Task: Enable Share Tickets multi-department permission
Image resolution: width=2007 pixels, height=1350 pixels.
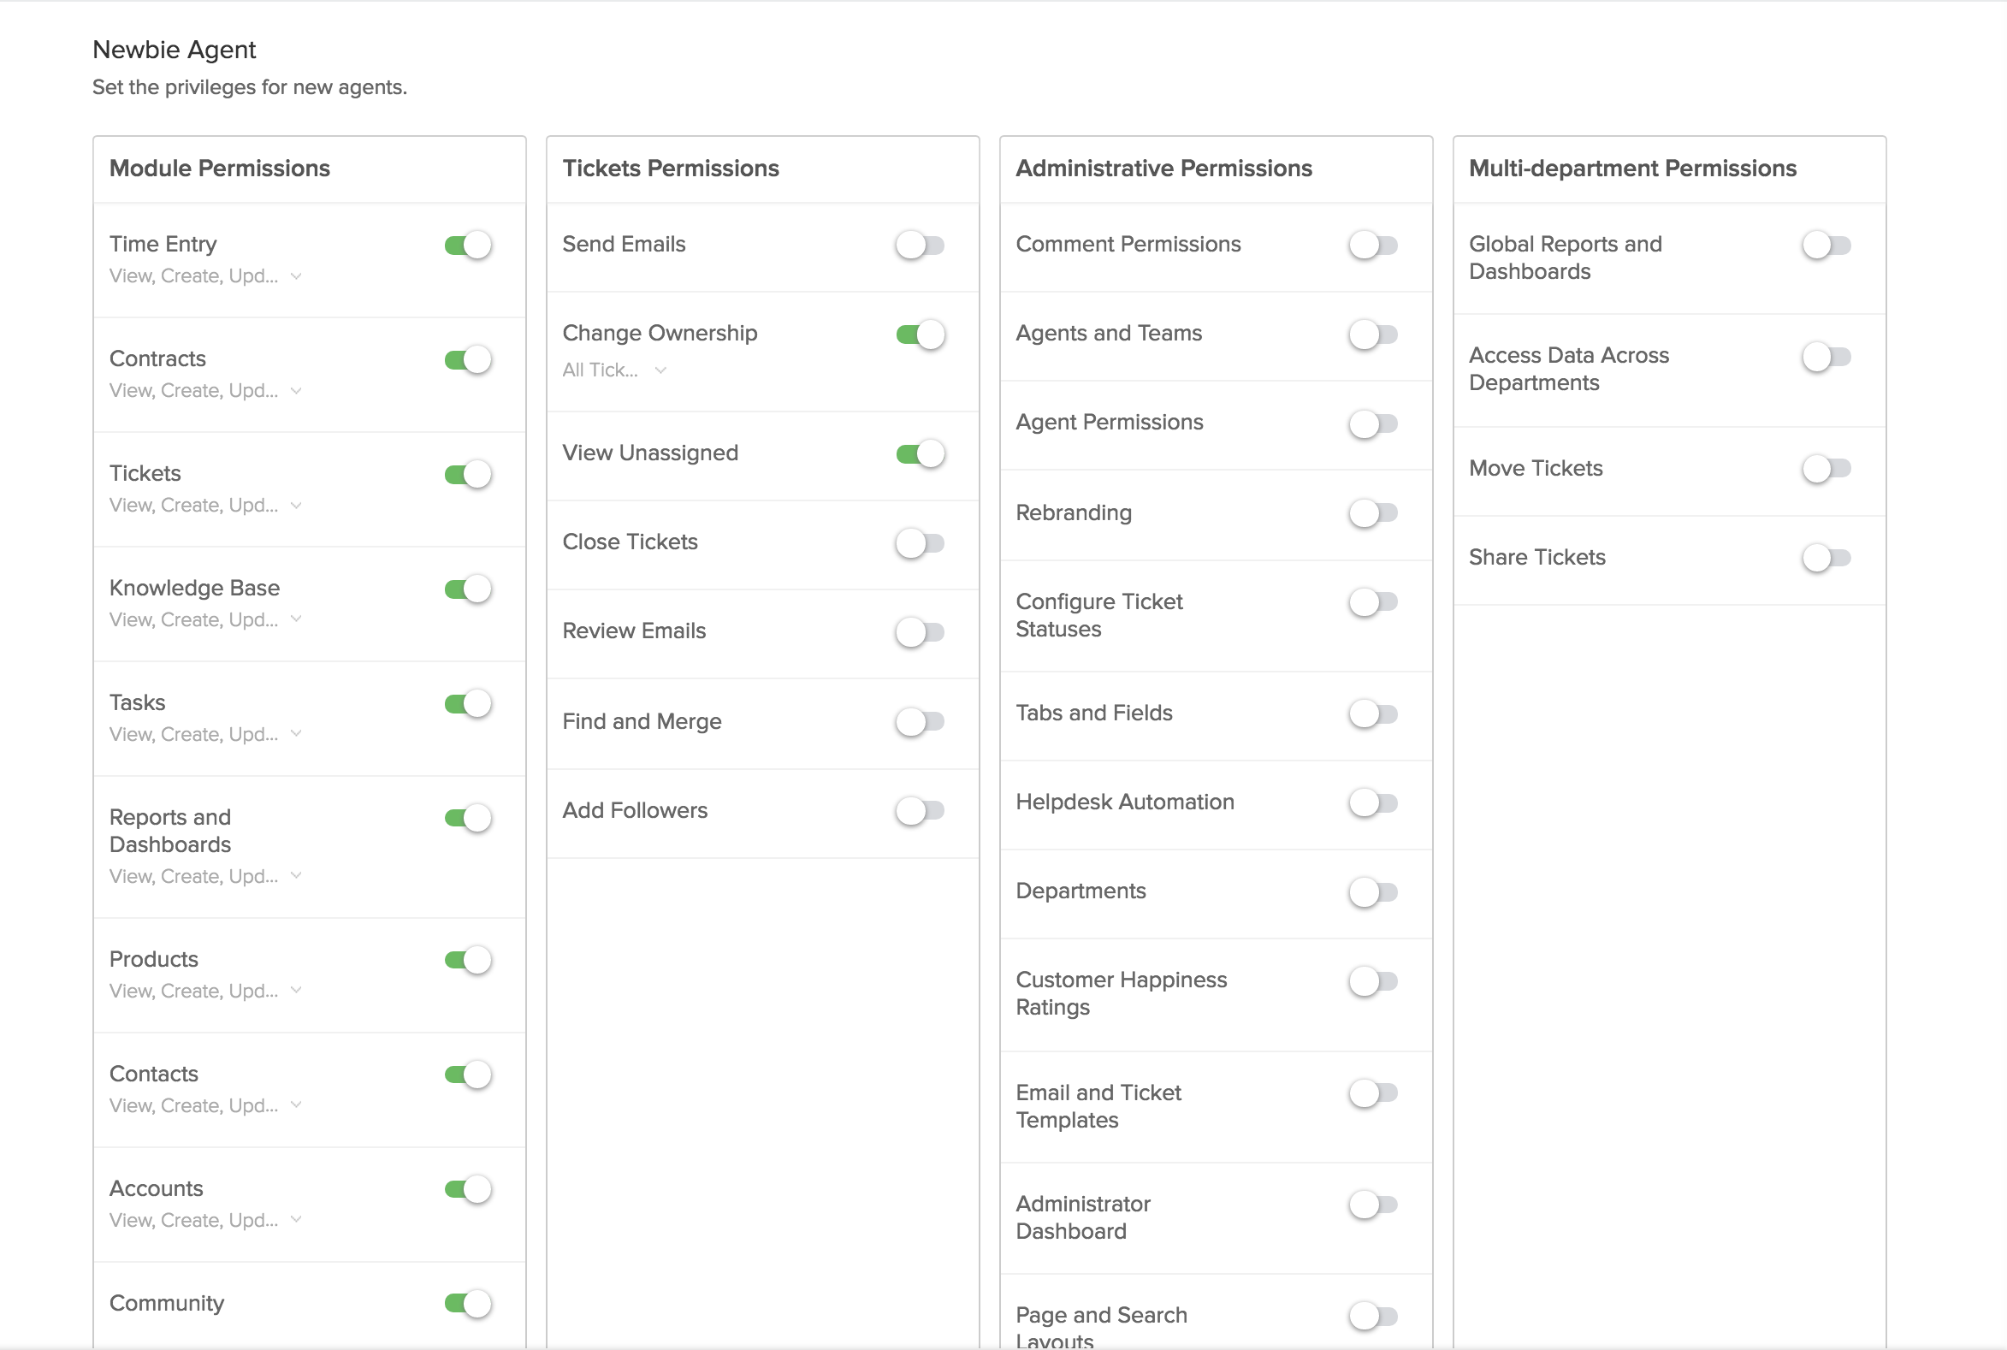Action: pyautogui.click(x=1829, y=558)
